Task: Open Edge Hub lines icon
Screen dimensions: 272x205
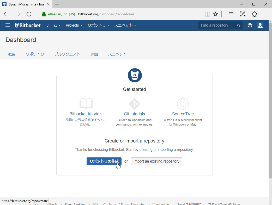Action: [231, 14]
